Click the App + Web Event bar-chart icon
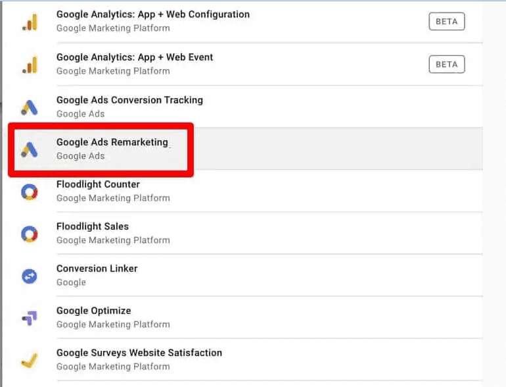 click(x=30, y=64)
